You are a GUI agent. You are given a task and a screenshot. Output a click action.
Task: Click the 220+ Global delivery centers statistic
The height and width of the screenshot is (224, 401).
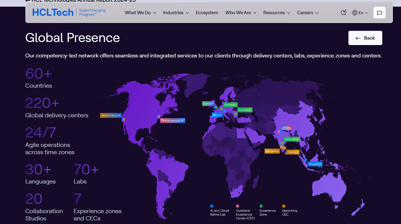[x=57, y=108]
